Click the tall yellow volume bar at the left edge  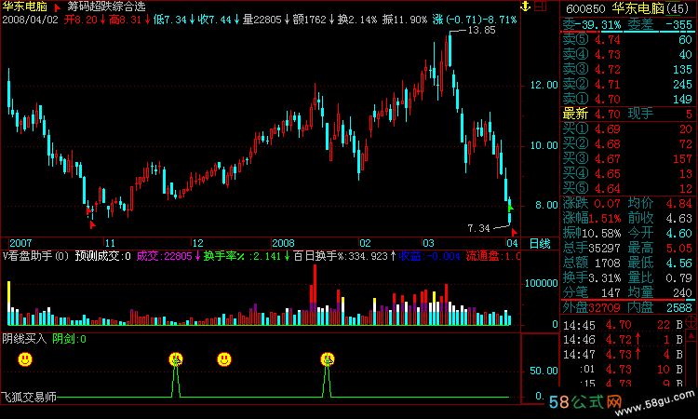[x=8, y=304]
